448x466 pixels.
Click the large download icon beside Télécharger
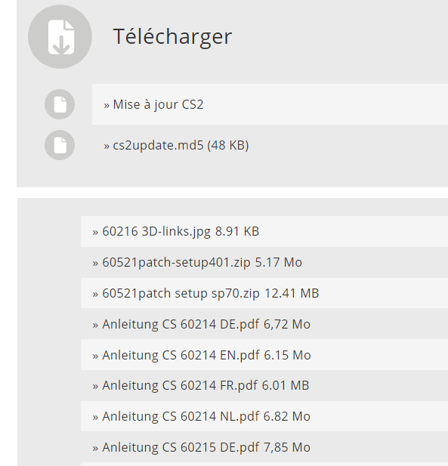pyautogui.click(x=60, y=36)
